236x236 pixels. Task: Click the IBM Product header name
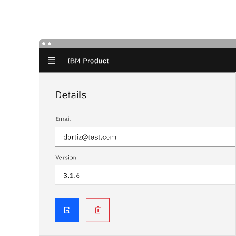88,61
